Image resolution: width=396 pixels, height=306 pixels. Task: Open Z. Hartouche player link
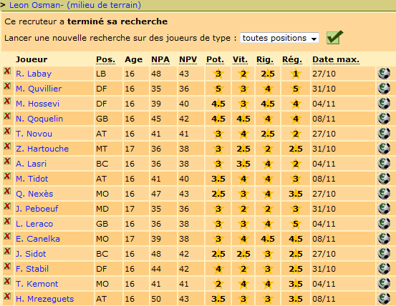click(x=42, y=149)
